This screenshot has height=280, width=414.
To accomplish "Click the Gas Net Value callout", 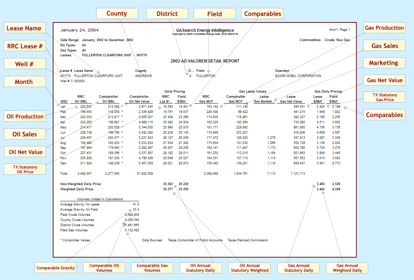I will [x=385, y=80].
